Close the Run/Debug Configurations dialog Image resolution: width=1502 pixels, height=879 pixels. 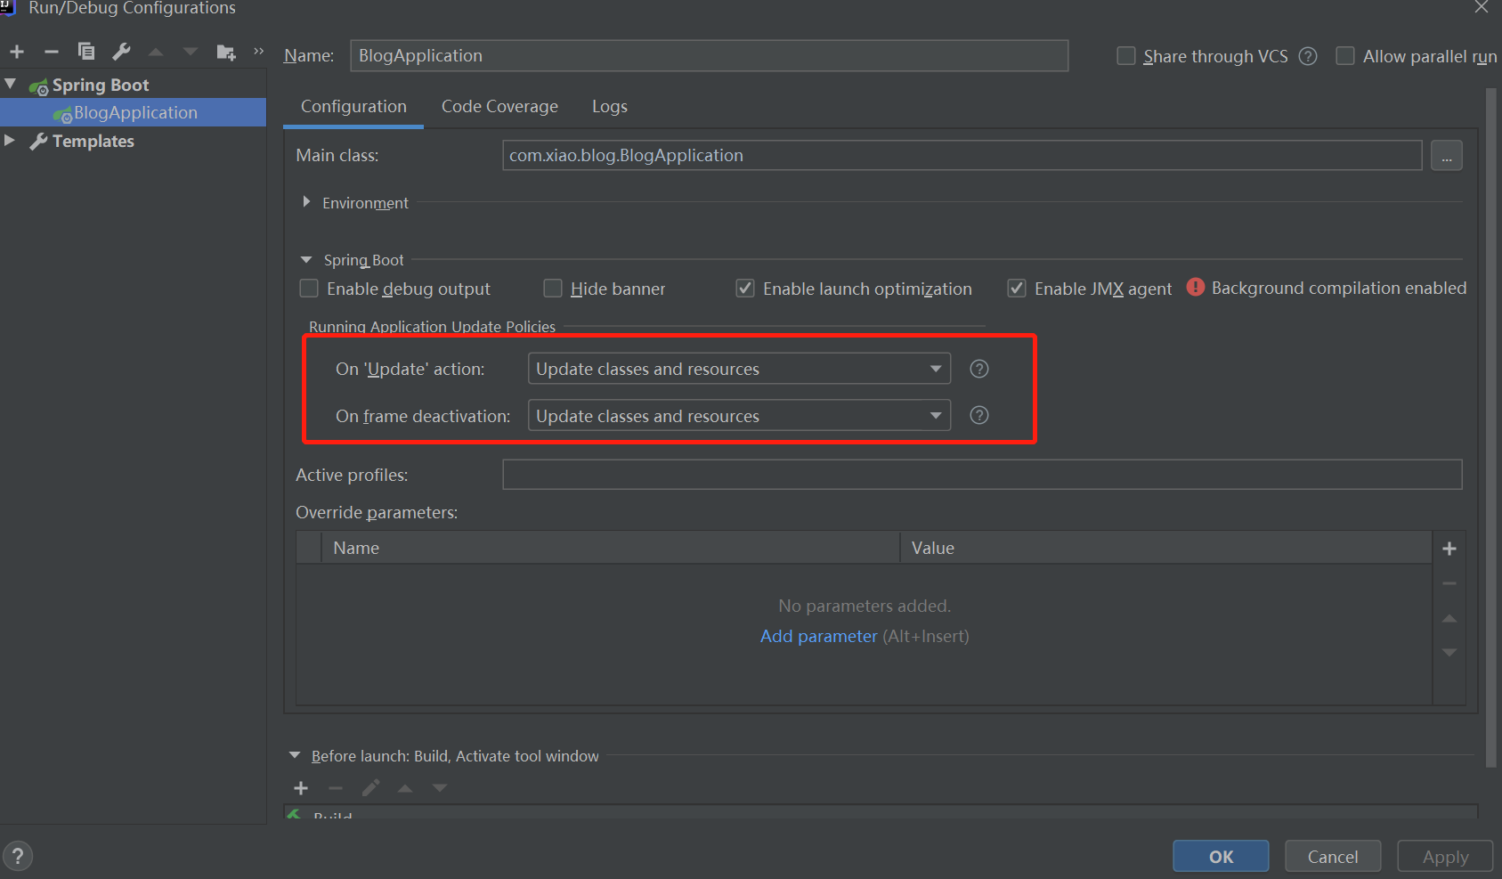click(x=1482, y=7)
